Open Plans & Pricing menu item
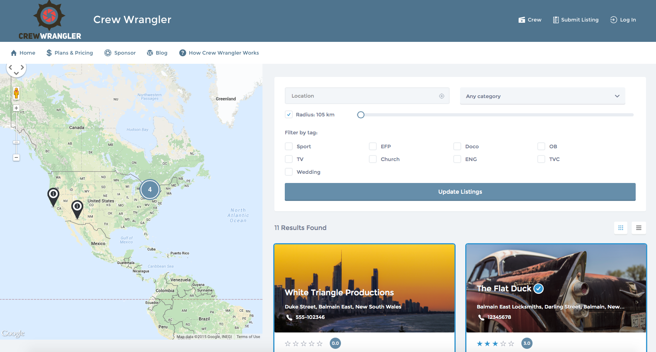 (70, 53)
